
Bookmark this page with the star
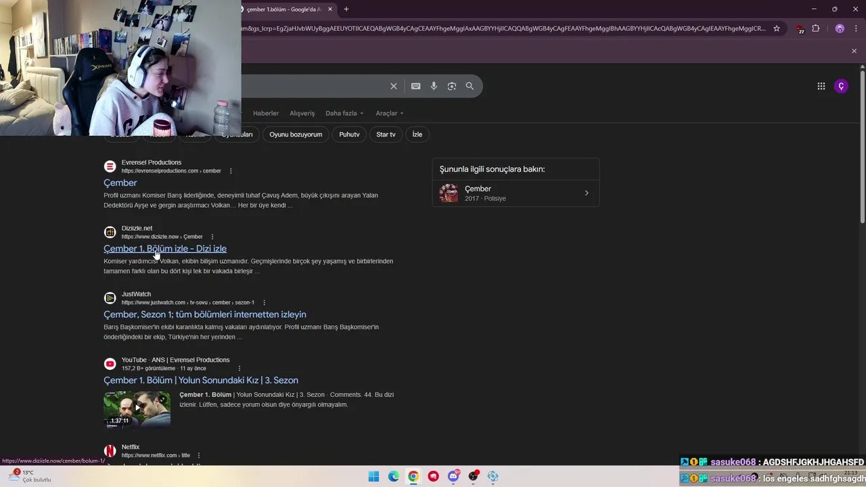(x=777, y=28)
